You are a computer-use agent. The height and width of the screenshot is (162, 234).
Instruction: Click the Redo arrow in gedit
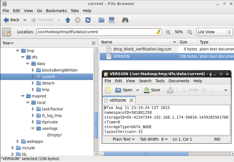pyautogui.click(x=204, y=90)
